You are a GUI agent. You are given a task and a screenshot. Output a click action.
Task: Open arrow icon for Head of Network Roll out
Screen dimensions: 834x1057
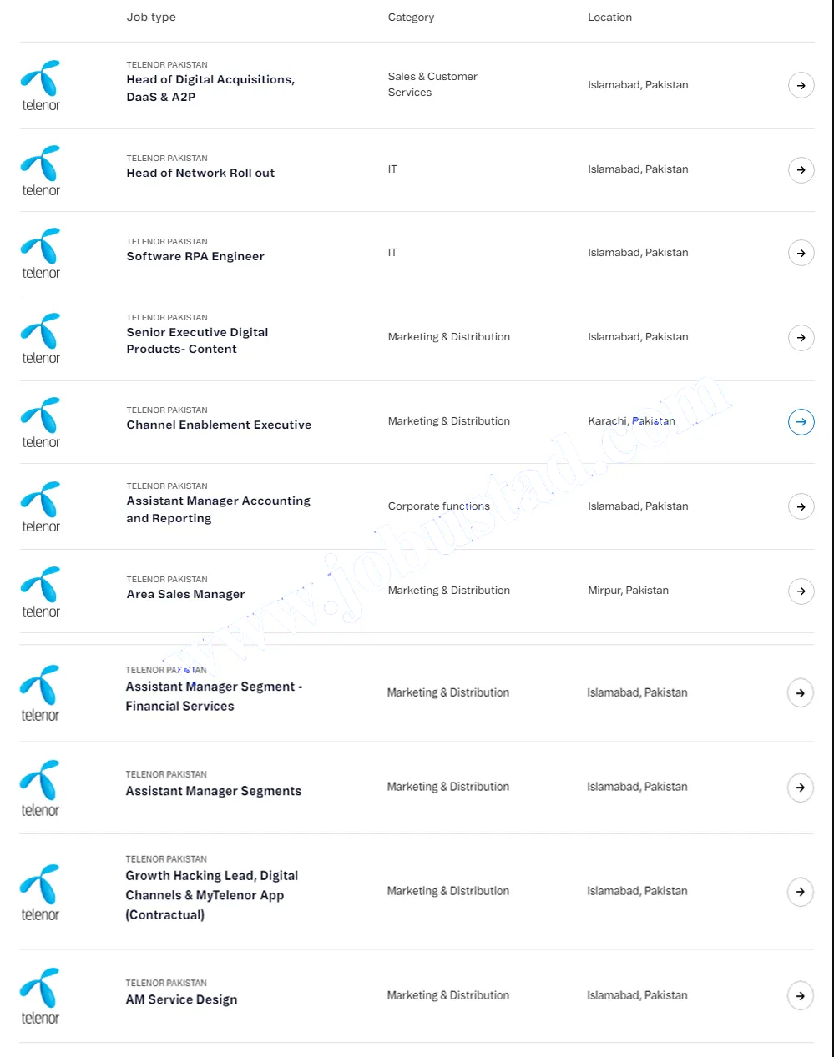click(801, 170)
